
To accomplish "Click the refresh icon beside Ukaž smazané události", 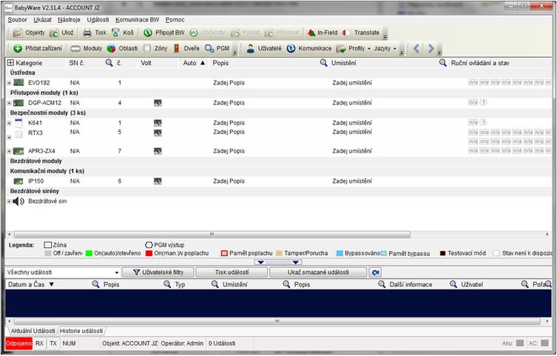I will tap(376, 272).
